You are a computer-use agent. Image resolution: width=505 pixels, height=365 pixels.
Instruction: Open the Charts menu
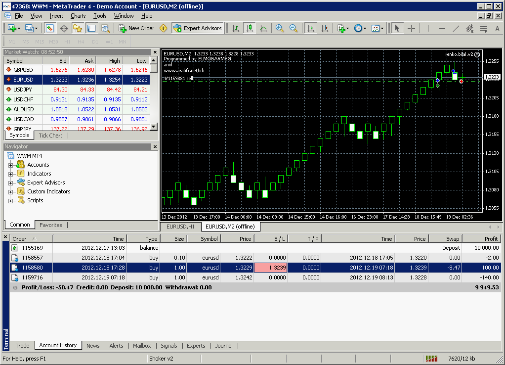pos(78,16)
